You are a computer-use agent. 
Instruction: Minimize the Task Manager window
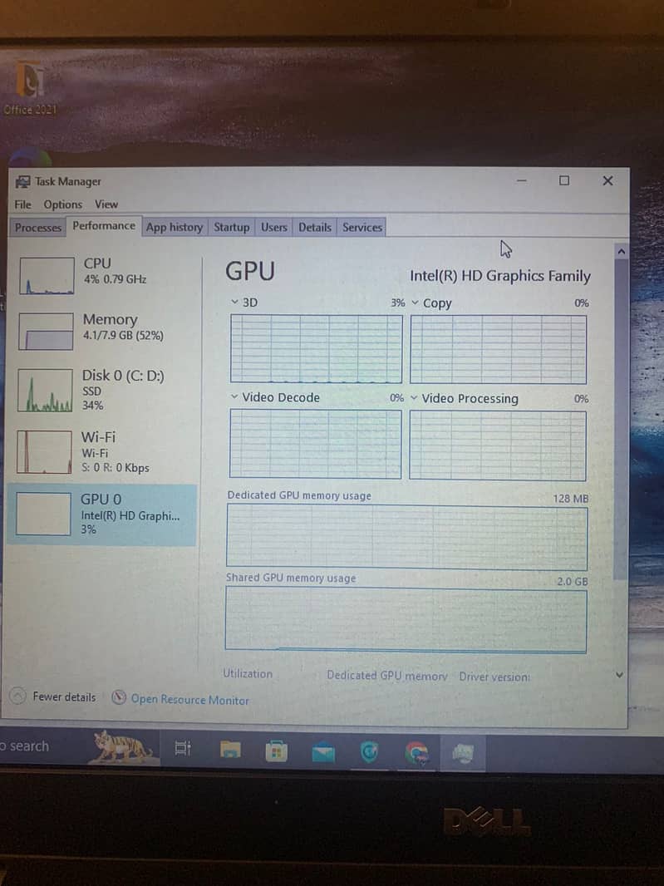(x=522, y=180)
